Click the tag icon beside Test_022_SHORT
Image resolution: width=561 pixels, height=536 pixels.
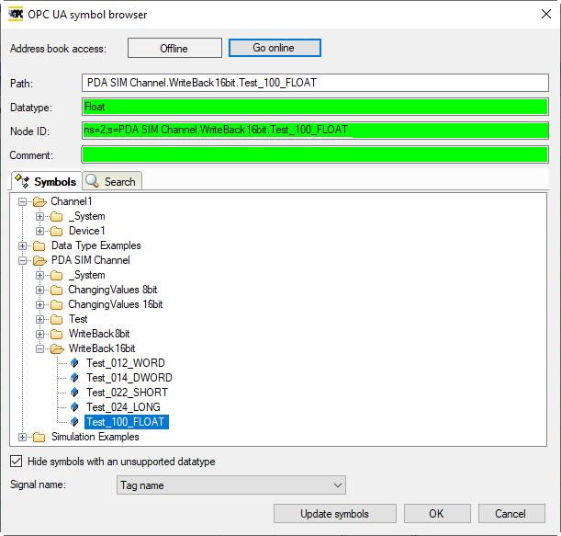[74, 393]
